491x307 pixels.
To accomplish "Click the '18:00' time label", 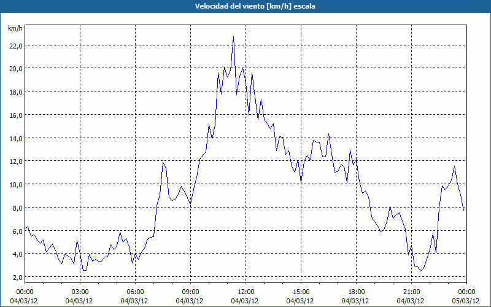I will tap(356, 292).
